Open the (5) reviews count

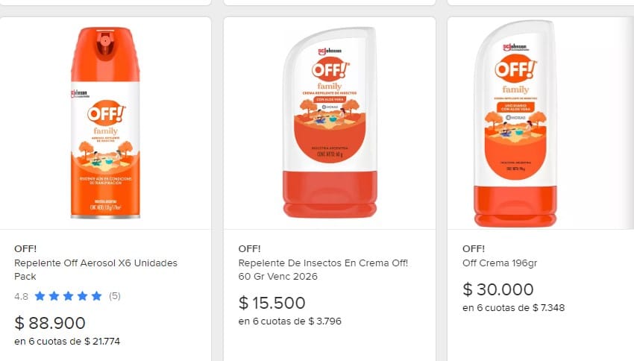(115, 296)
